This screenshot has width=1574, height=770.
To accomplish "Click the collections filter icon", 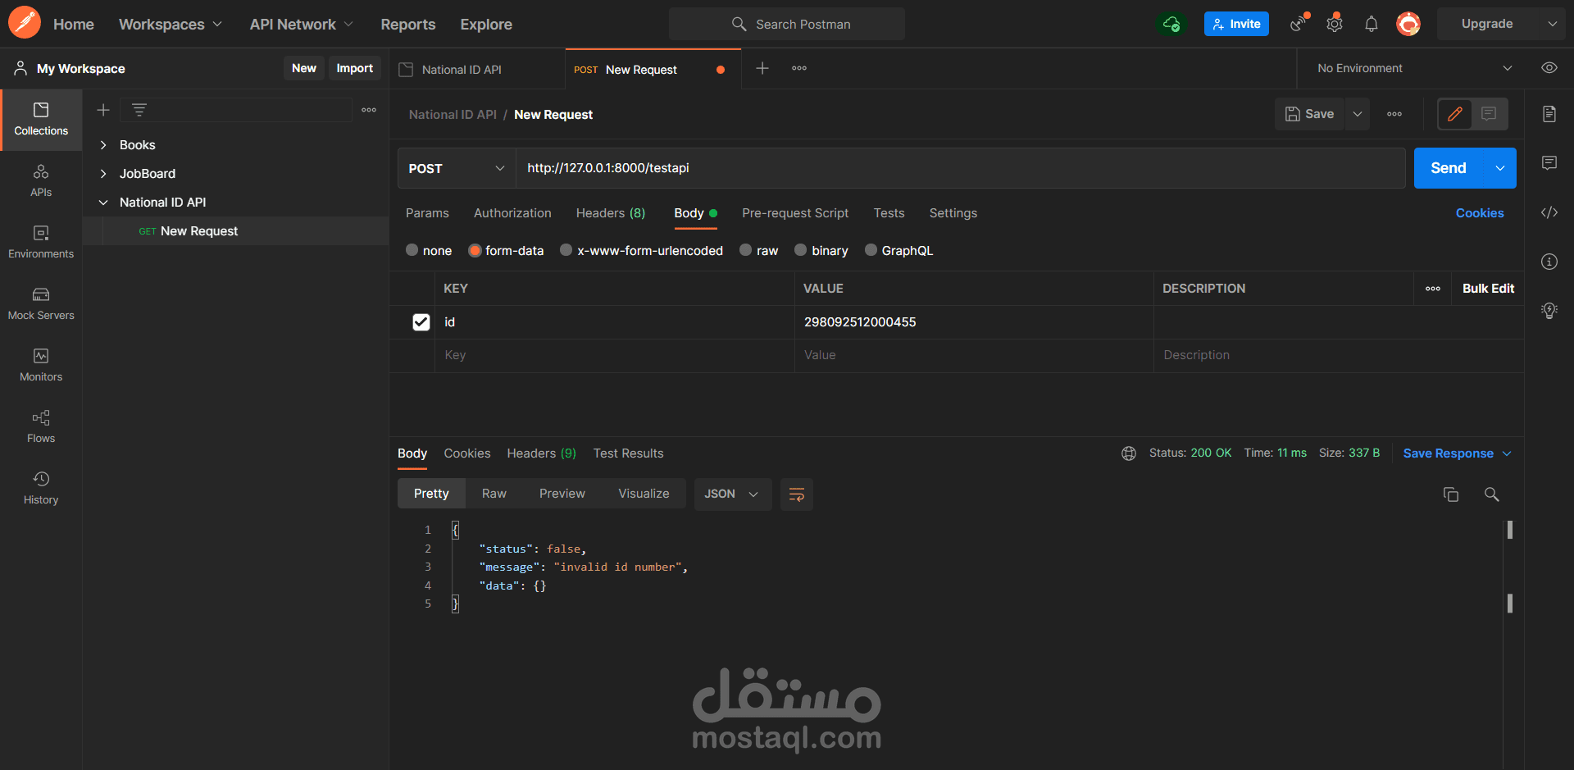I will 139,110.
